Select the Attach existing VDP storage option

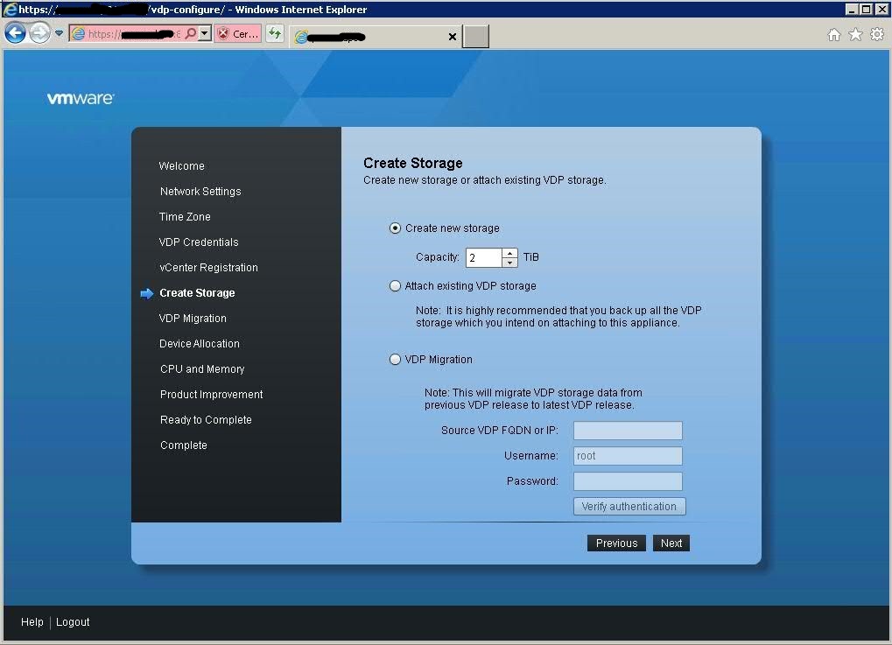click(395, 285)
